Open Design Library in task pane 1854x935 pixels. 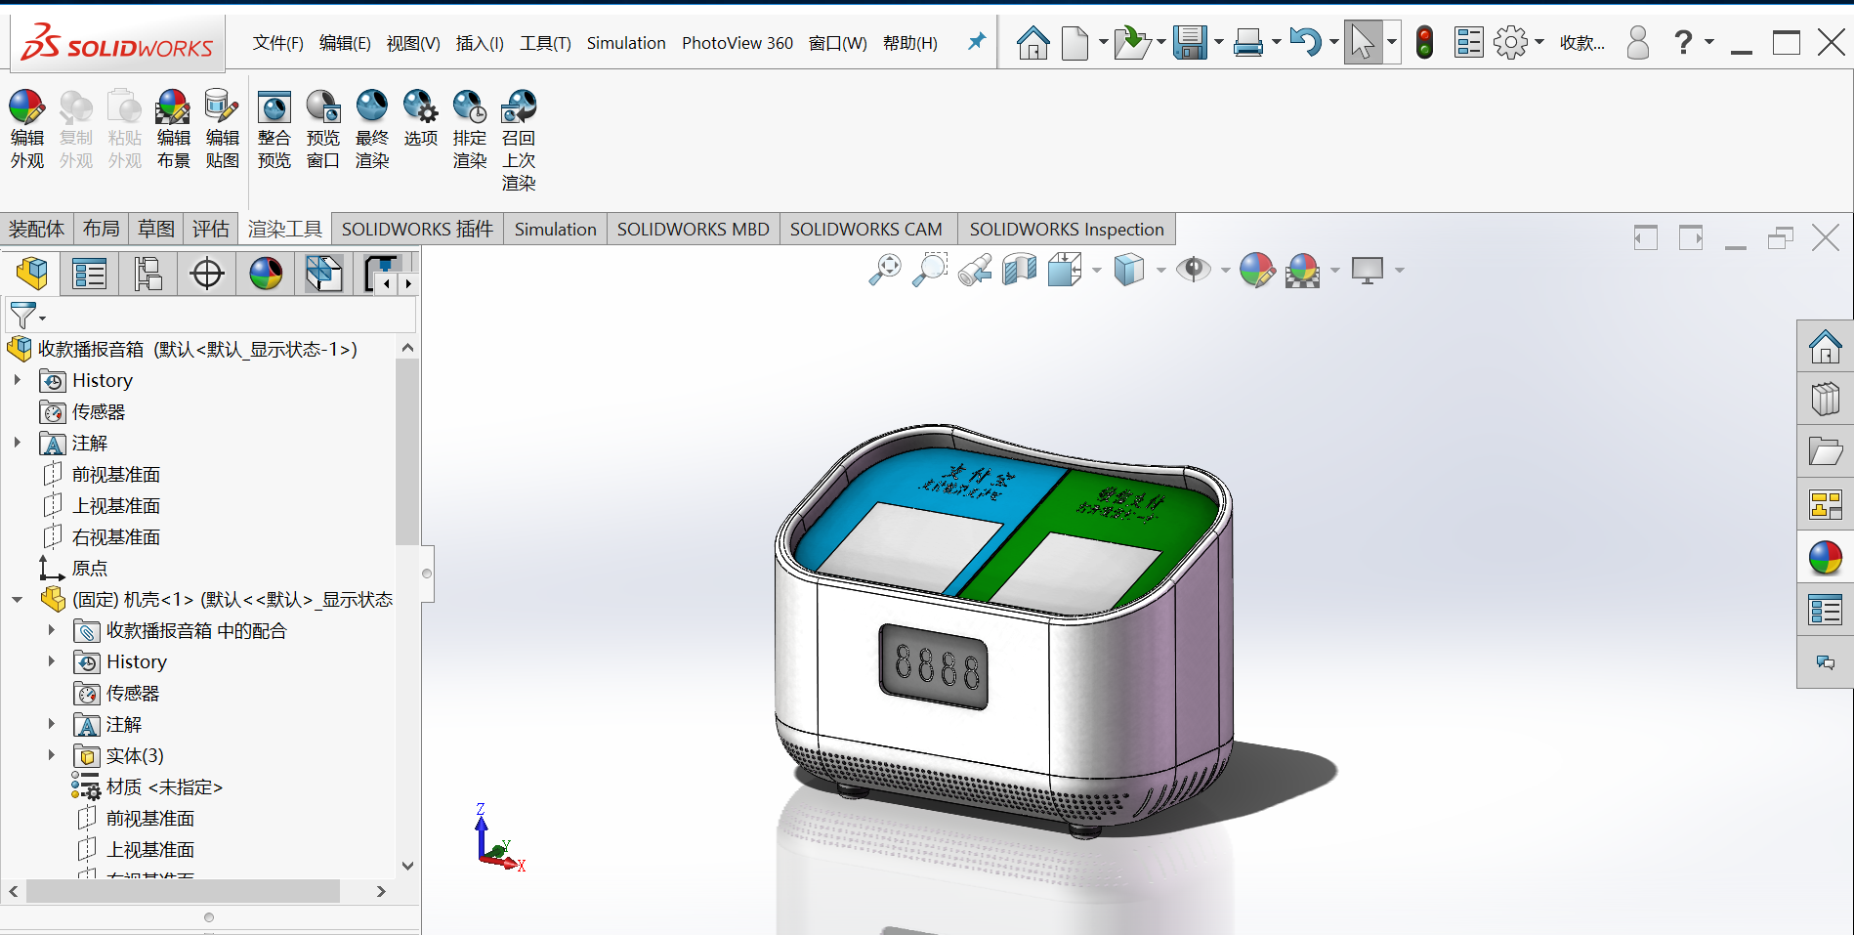pos(1825,399)
